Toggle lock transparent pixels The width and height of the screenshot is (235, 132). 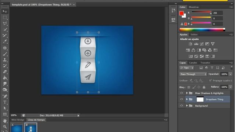tap(189, 87)
